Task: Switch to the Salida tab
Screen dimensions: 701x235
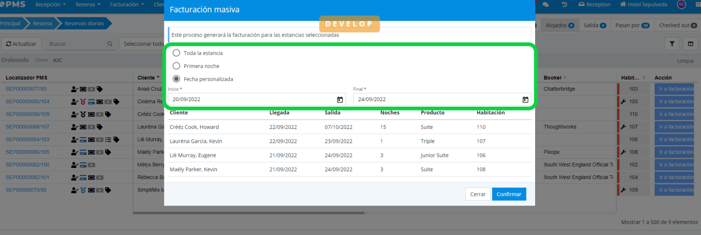Action: click(x=594, y=25)
